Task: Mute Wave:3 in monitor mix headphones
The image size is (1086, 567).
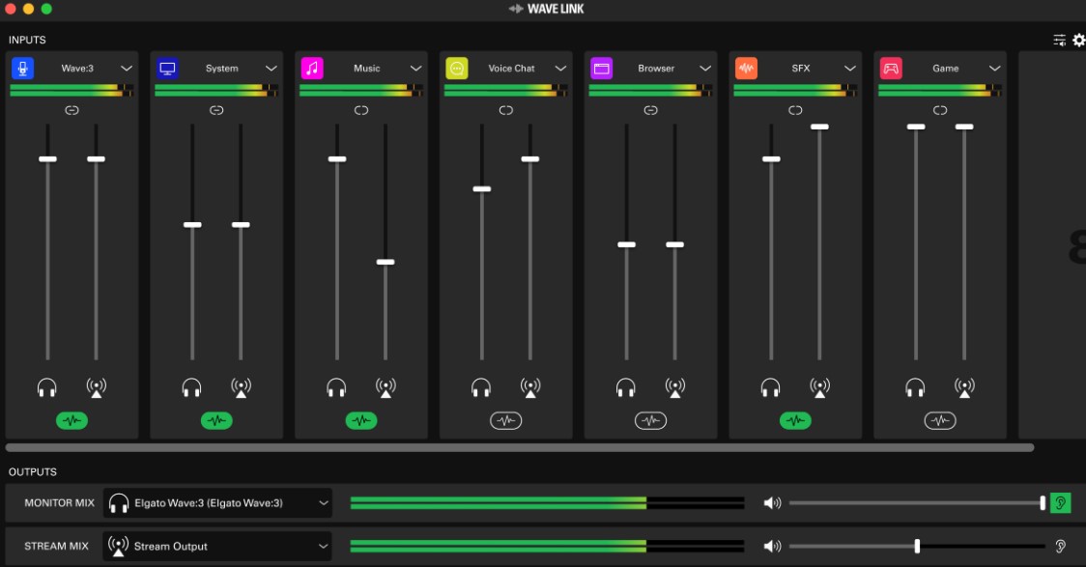Action: pos(47,387)
